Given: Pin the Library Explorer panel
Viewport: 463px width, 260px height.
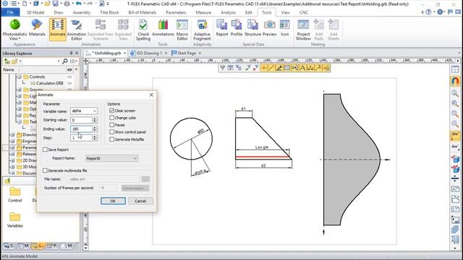Looking at the screenshot, I should pyautogui.click(x=71, y=53).
